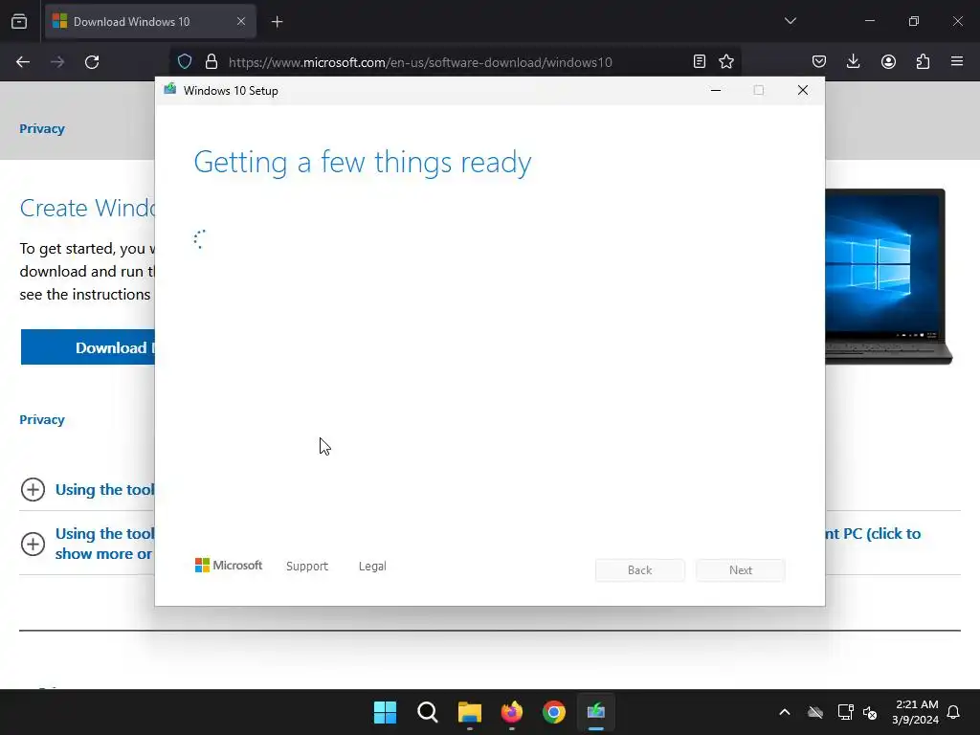980x735 pixels.
Task: Open network status tray icon
Action: tap(846, 712)
